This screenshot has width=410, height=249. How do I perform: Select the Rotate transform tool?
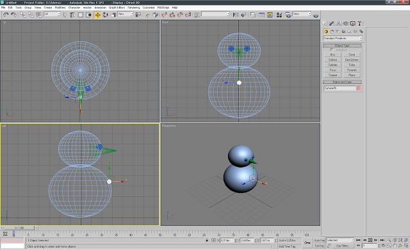pos(105,15)
